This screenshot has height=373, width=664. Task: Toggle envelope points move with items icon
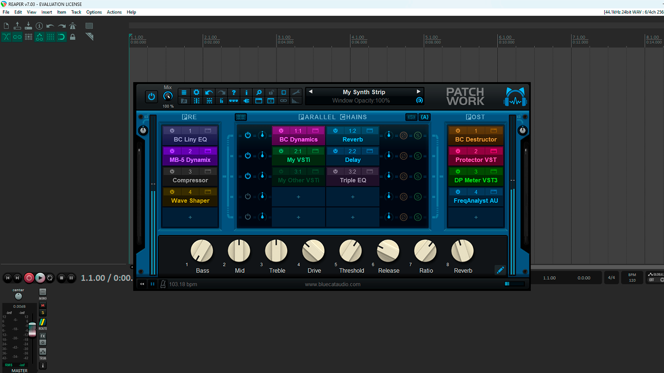click(39, 37)
